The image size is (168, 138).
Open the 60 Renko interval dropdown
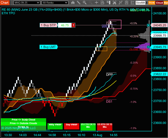[x=55, y=3]
